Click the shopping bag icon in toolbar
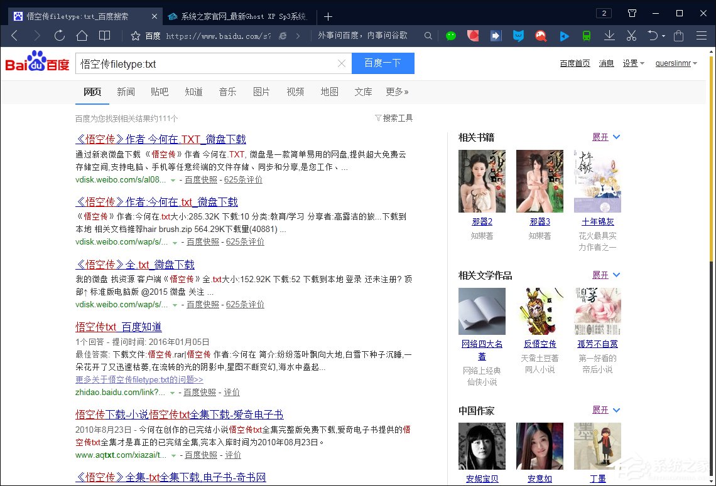Image resolution: width=716 pixels, height=486 pixels. point(678,36)
